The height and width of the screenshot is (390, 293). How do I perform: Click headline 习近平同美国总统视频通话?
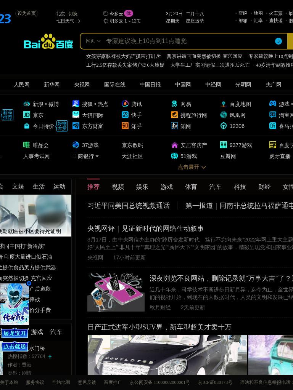point(129,206)
